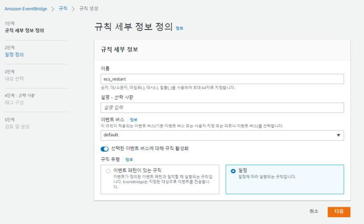Open 정보 link next to 이벤트 버스
Screen dimensions: 364x224
pyautogui.click(x=133, y=119)
